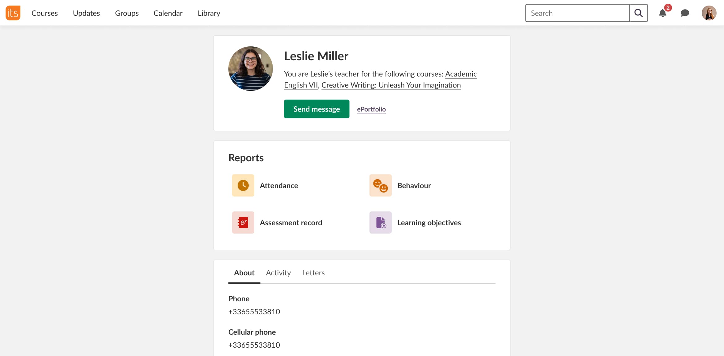724x356 pixels.
Task: Navigate to Library
Action: [x=209, y=13]
